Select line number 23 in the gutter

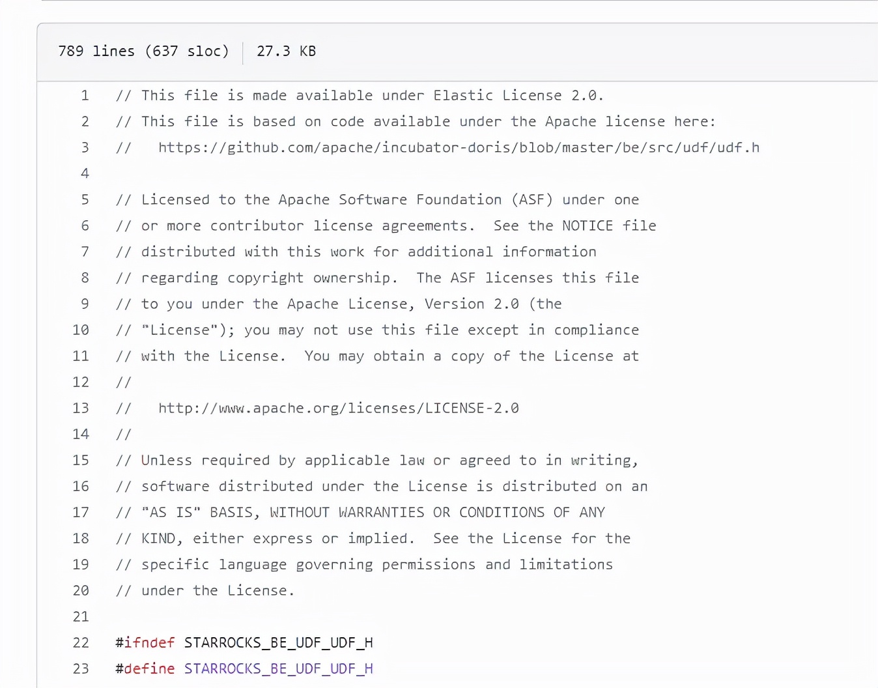(x=81, y=669)
